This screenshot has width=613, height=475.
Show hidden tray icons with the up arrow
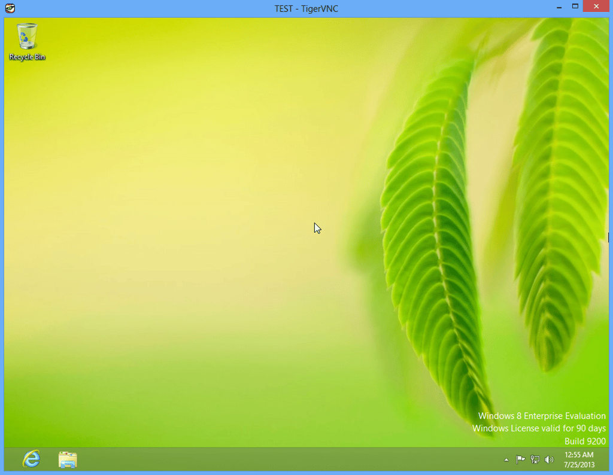point(506,460)
